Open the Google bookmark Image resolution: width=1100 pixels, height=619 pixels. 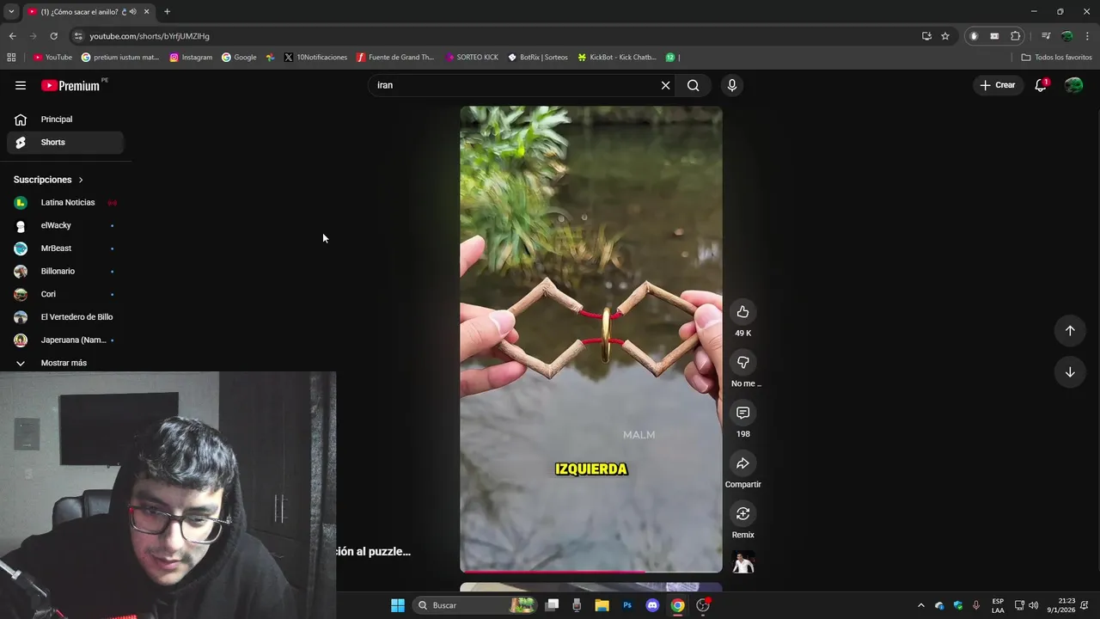(239, 58)
